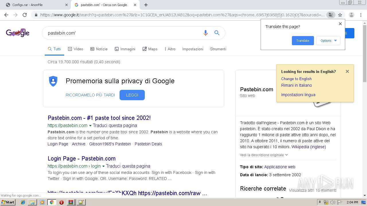Viewport: 367px width, 206px height.
Task: Open the Archive sitelink
Action: pyautogui.click(x=79, y=144)
